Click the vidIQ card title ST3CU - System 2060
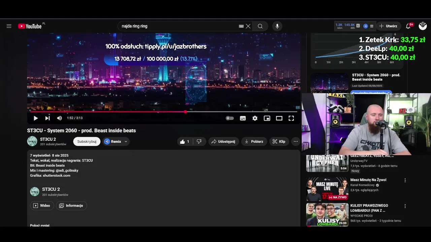The image size is (431, 242). (x=376, y=77)
